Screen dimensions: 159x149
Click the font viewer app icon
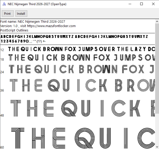(x=4, y=4)
